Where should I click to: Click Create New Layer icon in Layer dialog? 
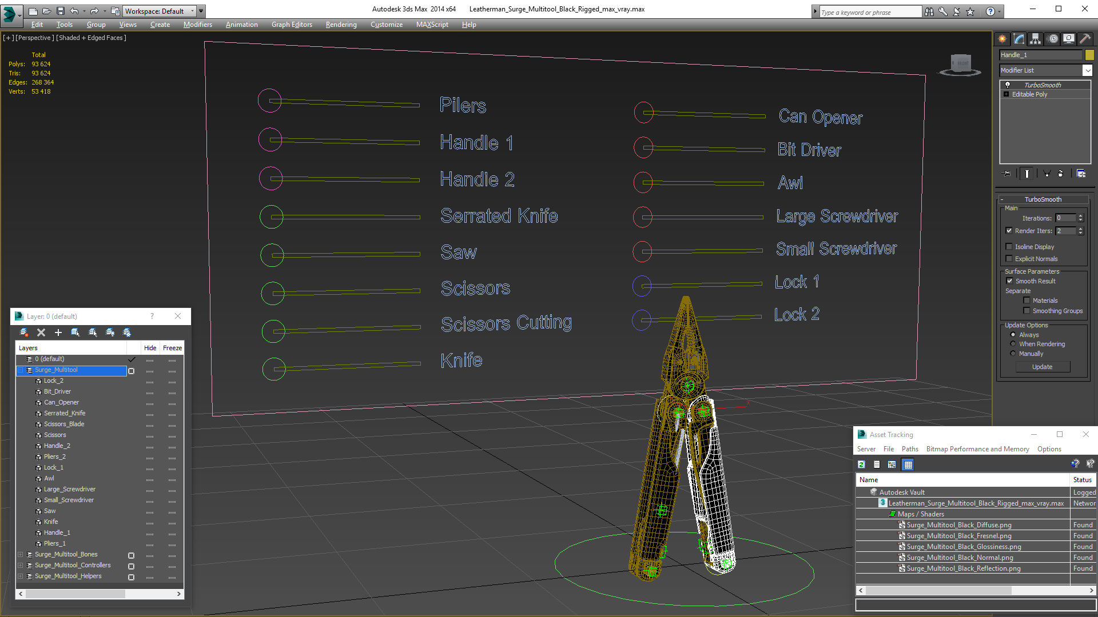tap(24, 332)
